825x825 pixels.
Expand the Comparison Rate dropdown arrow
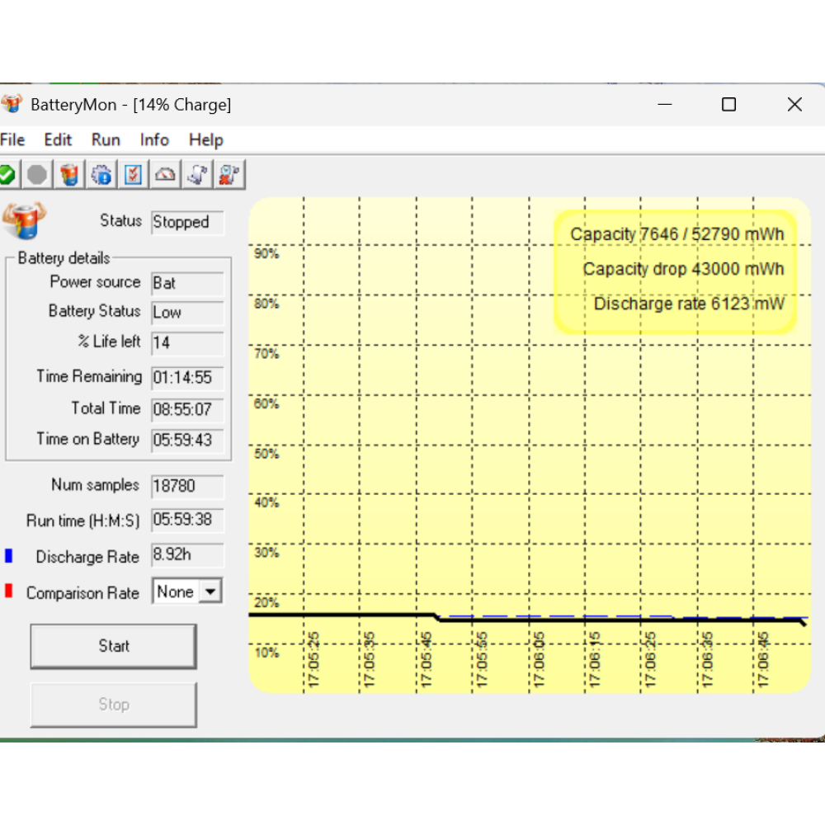pos(211,592)
